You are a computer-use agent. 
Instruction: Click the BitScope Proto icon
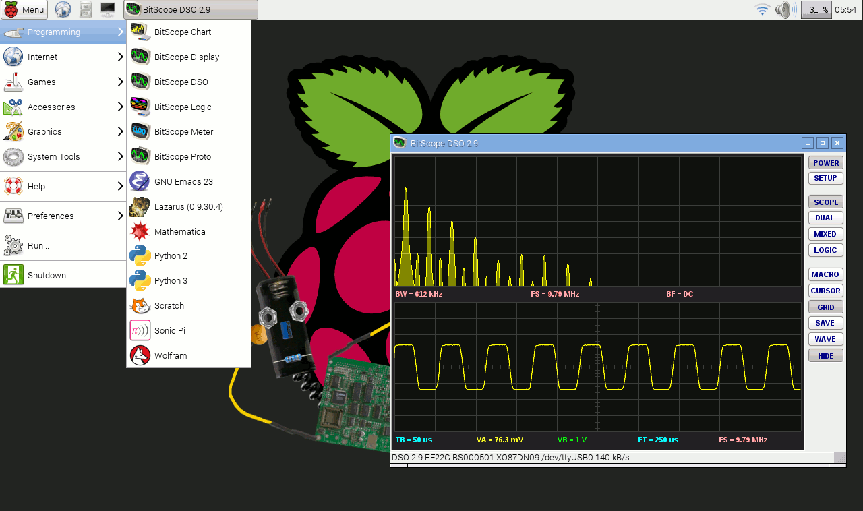coord(140,156)
